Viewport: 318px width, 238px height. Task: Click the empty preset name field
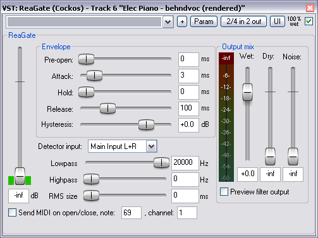pyautogui.click(x=84, y=21)
